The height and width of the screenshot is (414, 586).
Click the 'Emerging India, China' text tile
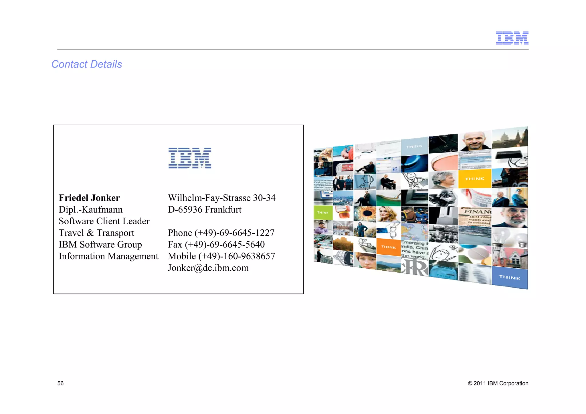415,250
